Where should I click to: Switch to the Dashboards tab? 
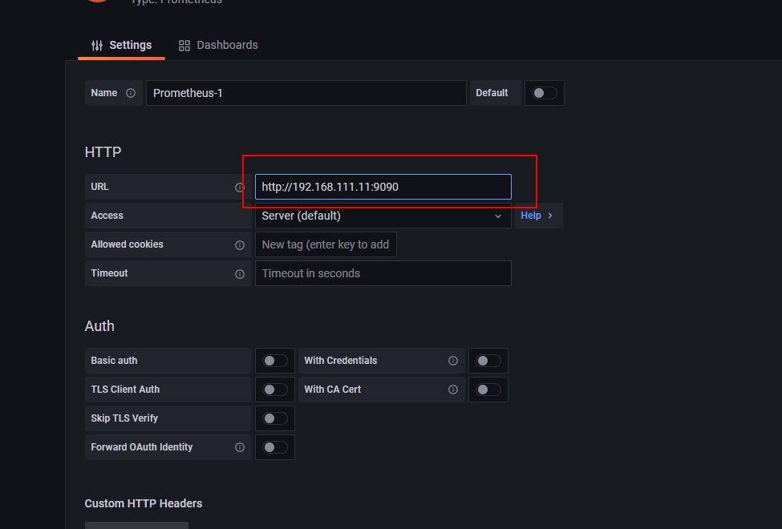click(x=218, y=46)
